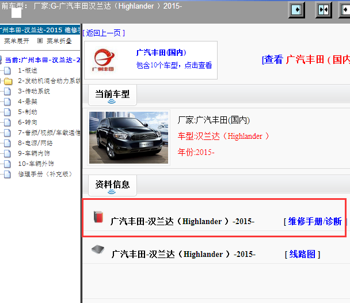
Task: Click the left-arrow panel button at toolbar edge
Action: tap(345, 10)
